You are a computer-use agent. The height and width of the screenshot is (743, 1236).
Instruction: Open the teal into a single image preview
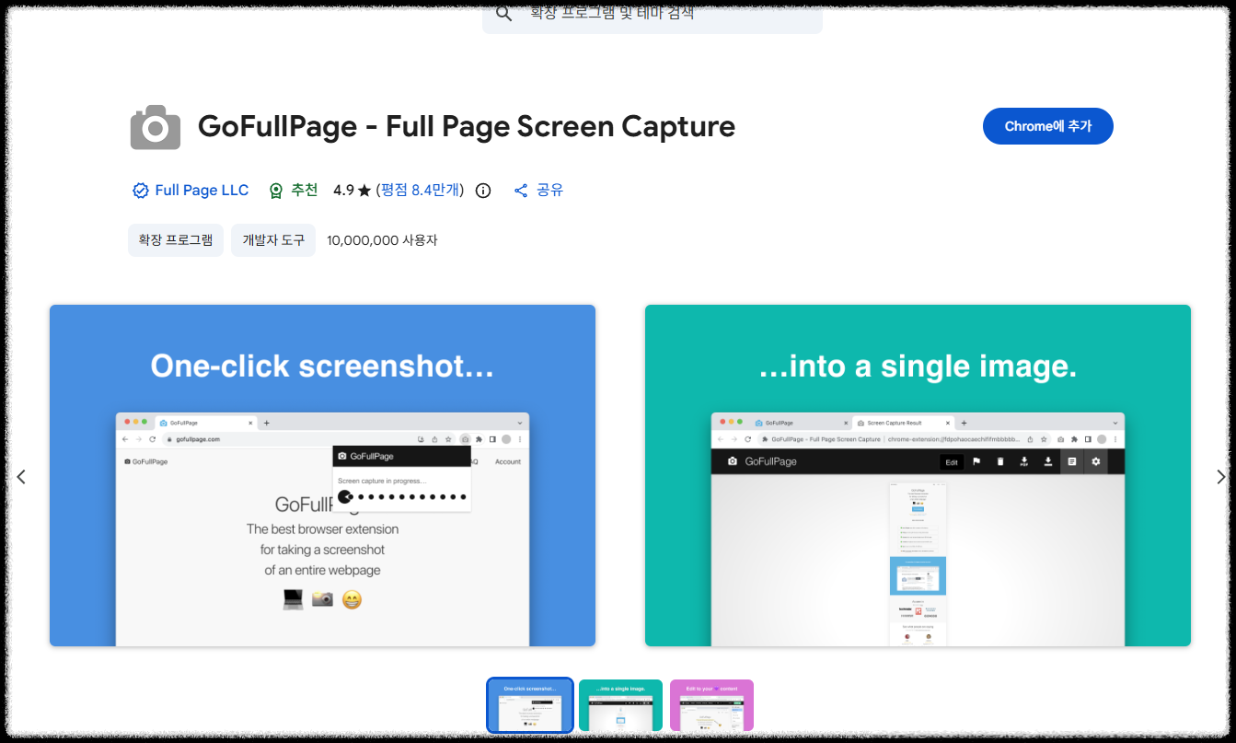tap(918, 475)
